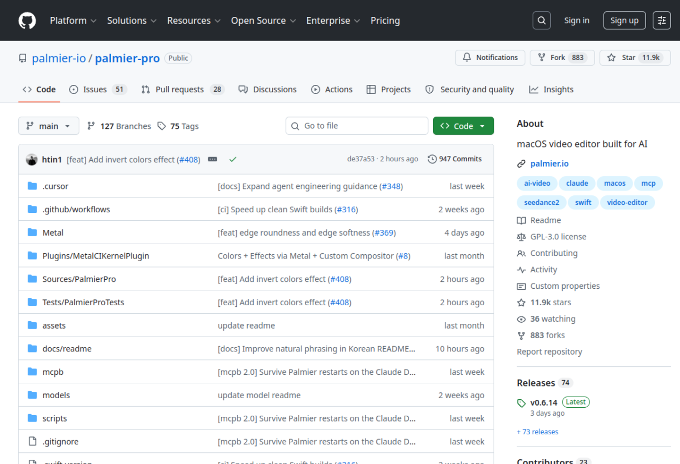Image resolution: width=680 pixels, height=464 pixels.
Task: Open the Enterprise dropdown menu
Action: tap(333, 21)
